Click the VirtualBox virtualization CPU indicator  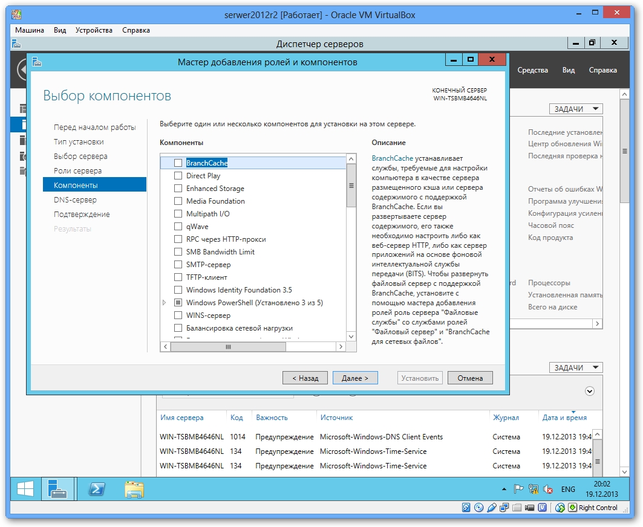tap(542, 508)
